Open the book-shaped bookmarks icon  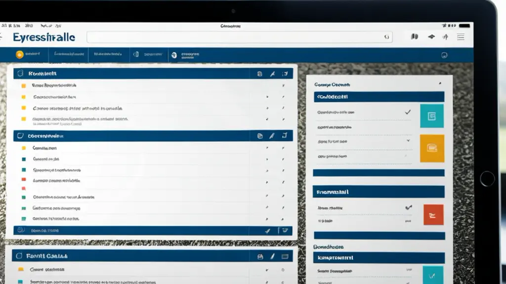pos(415,36)
